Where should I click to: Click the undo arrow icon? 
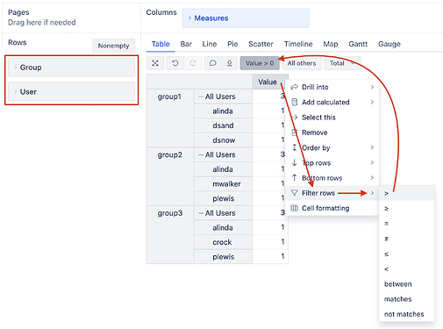point(175,63)
